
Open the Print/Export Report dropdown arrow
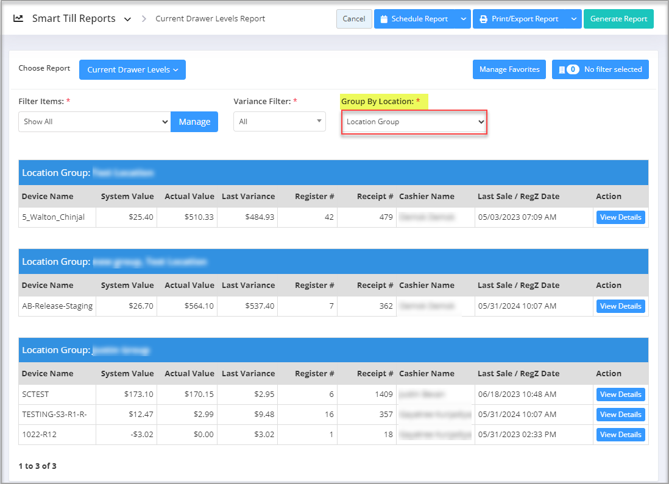(573, 19)
